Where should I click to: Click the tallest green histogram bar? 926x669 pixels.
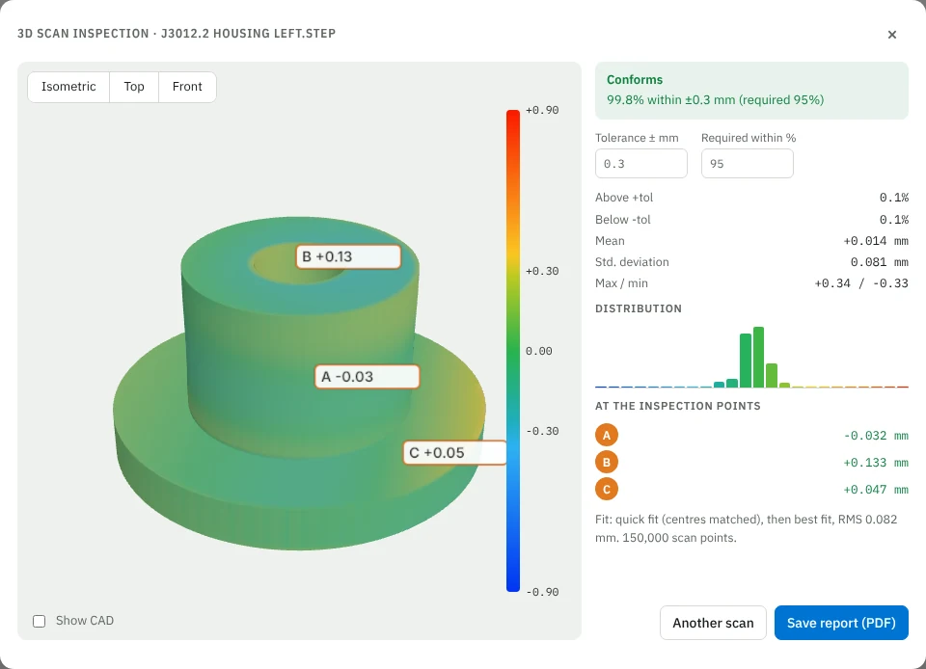point(758,357)
